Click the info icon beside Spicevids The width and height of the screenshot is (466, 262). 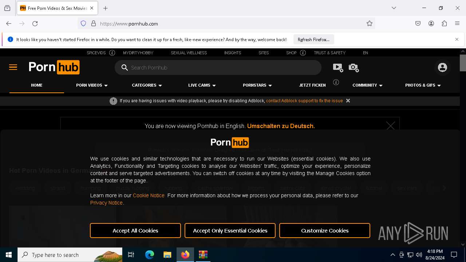(112, 53)
